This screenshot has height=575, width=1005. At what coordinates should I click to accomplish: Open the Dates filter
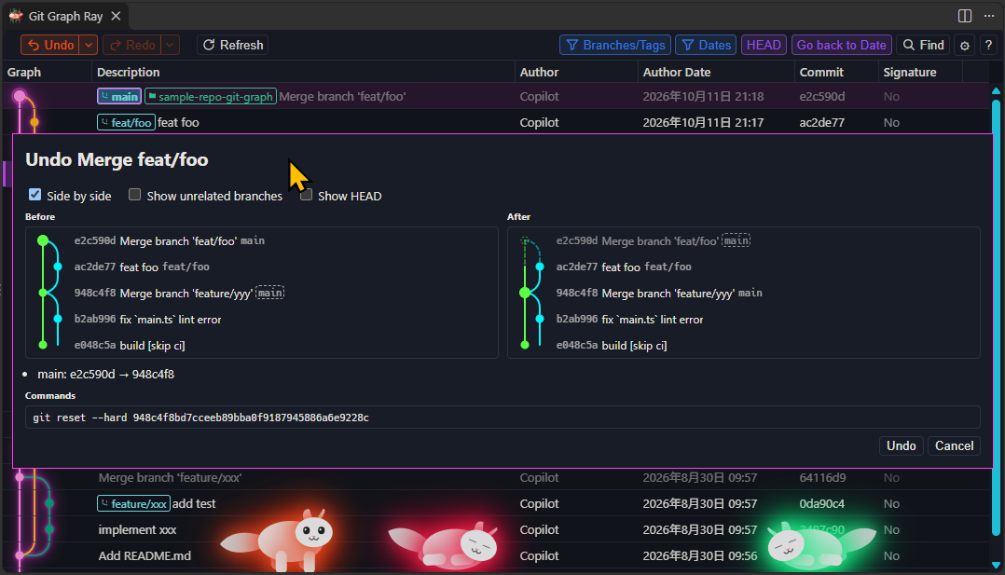[706, 45]
